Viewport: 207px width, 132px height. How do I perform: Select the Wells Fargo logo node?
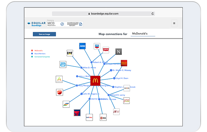[124, 63]
